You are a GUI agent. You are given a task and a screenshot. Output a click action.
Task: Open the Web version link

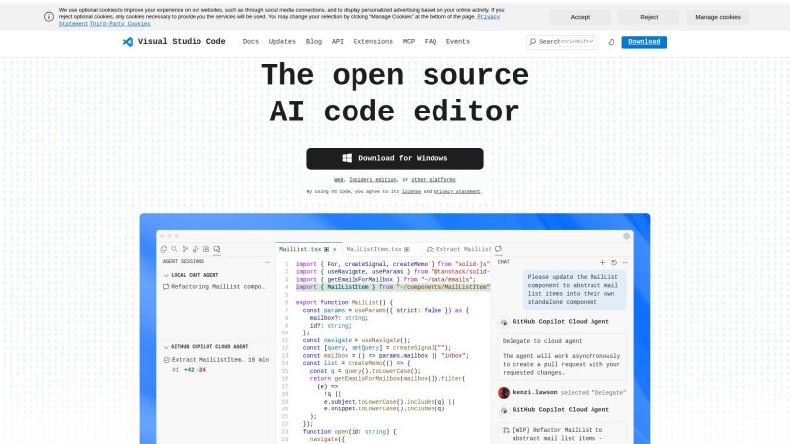(339, 180)
